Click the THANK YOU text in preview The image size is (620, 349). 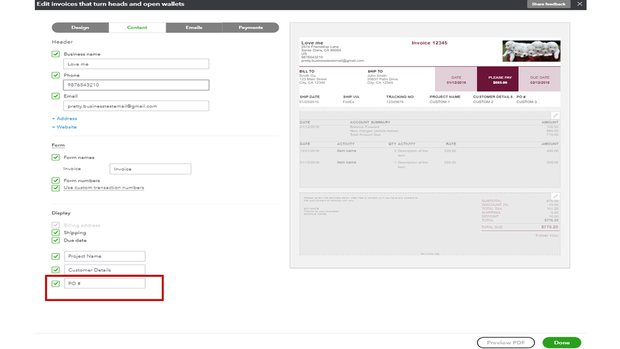point(546,236)
